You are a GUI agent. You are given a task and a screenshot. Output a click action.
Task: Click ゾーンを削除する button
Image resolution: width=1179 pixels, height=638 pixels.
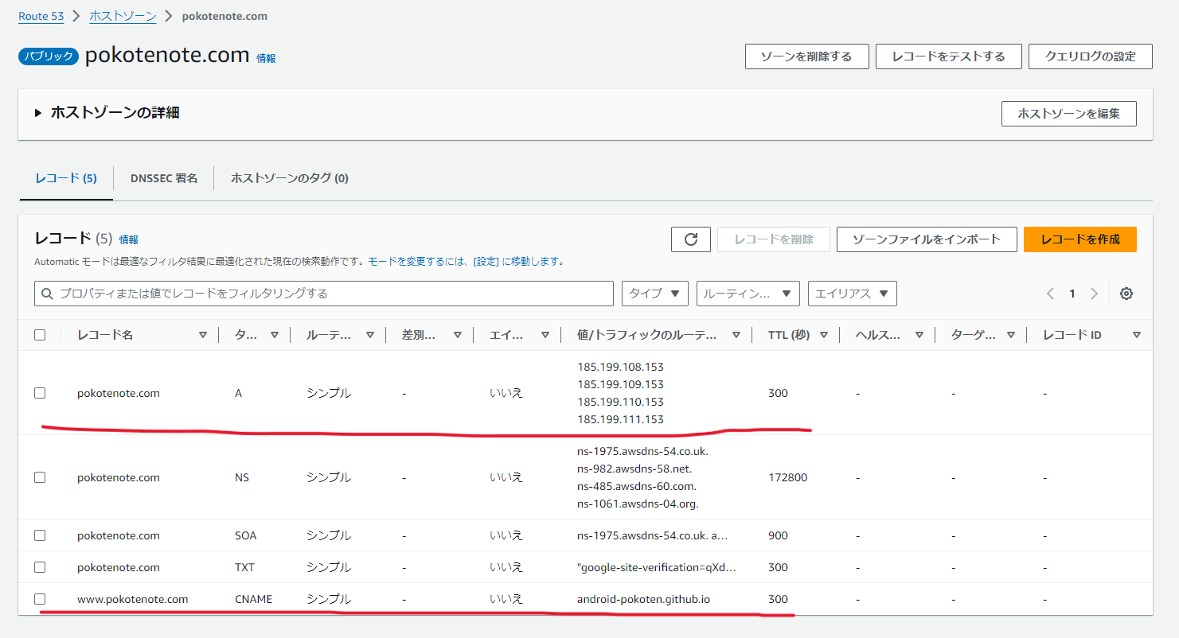pyautogui.click(x=806, y=56)
